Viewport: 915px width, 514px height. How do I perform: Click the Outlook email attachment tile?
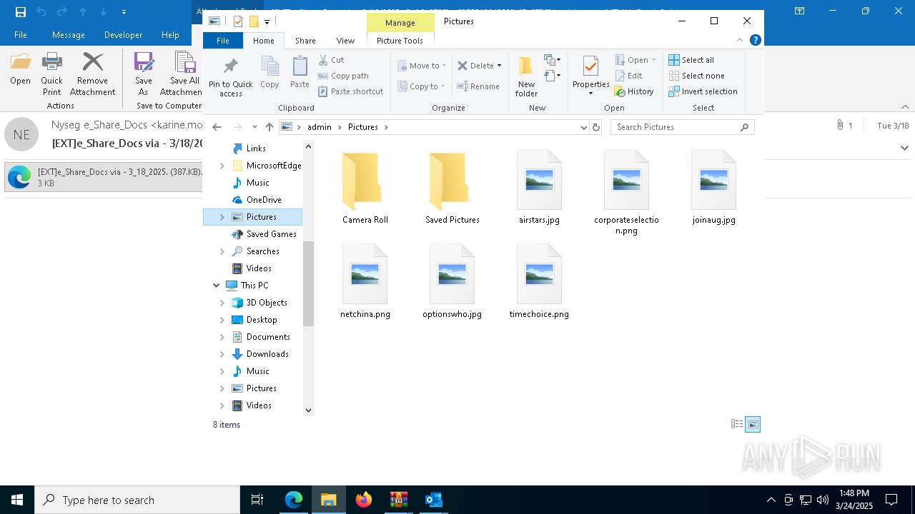click(x=104, y=177)
